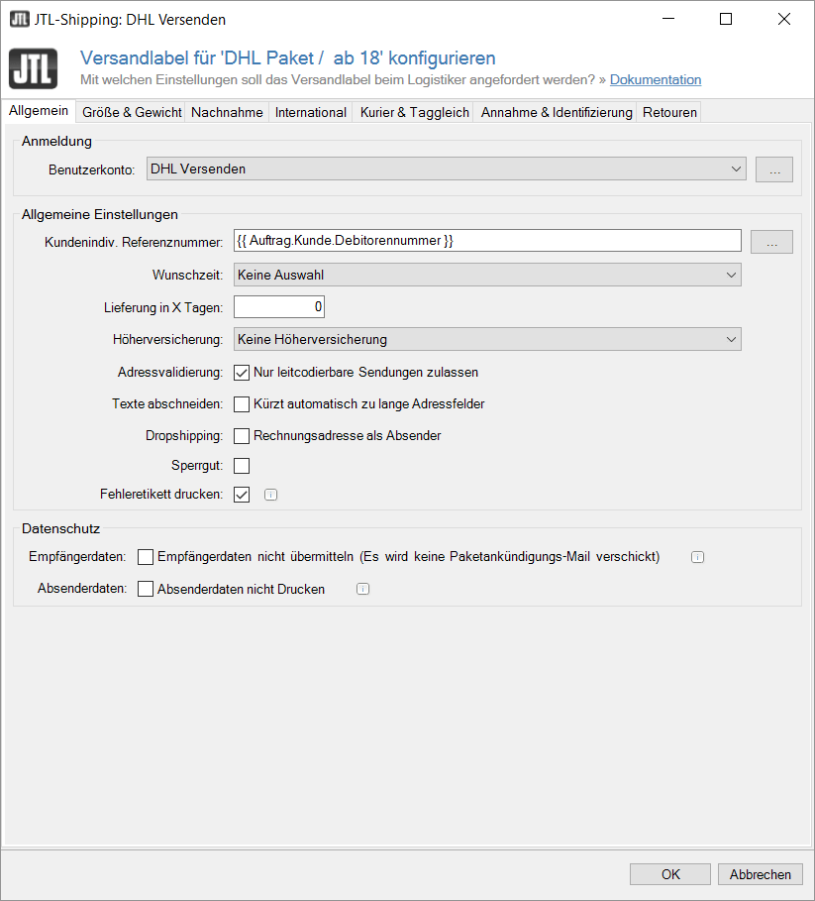Click the Lieferung in X Tagen field
815x901 pixels.
coord(279,307)
